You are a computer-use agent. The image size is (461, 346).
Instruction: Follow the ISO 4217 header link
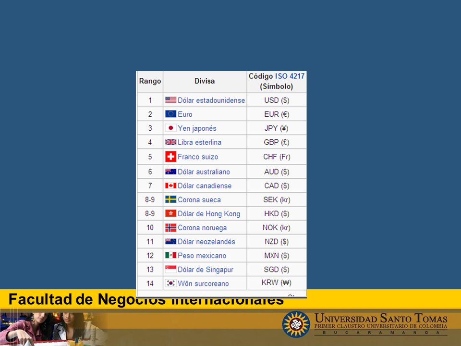click(290, 76)
